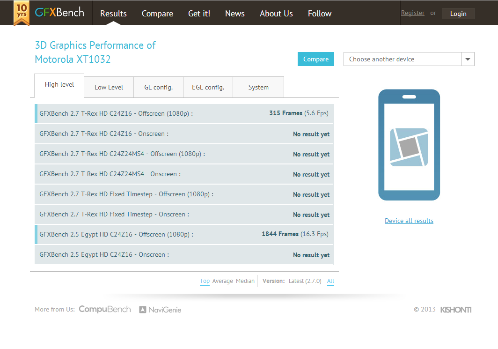Click the T-Rex HD C24Z16 Onscreen row
498x349 pixels.
click(x=184, y=134)
